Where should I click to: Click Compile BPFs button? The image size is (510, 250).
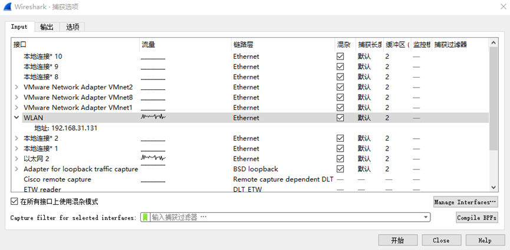[477, 218]
